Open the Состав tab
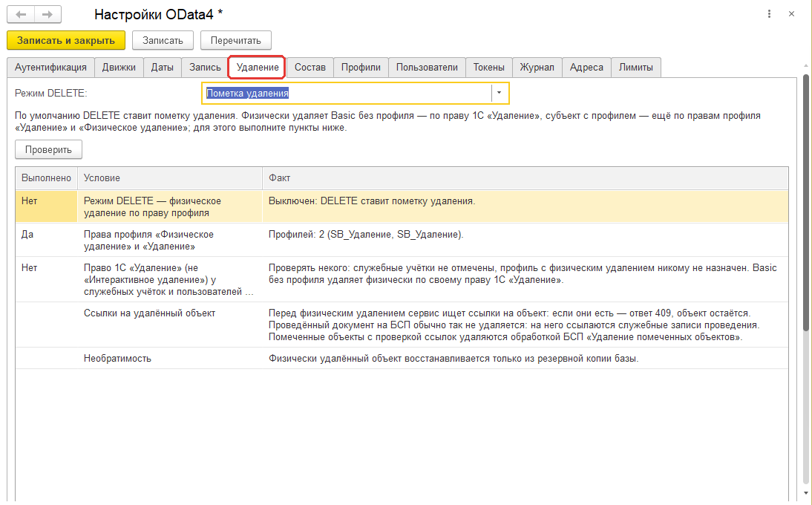 pos(310,68)
